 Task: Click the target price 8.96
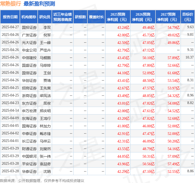tap(190, 95)
